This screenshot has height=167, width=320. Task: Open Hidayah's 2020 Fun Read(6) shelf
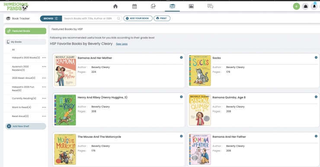(x=23, y=89)
